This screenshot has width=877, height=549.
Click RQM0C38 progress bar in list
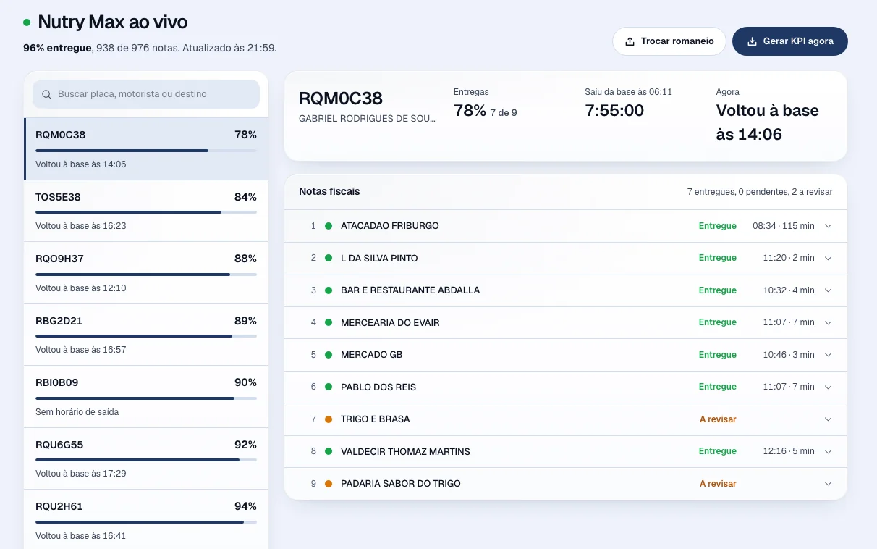click(146, 151)
